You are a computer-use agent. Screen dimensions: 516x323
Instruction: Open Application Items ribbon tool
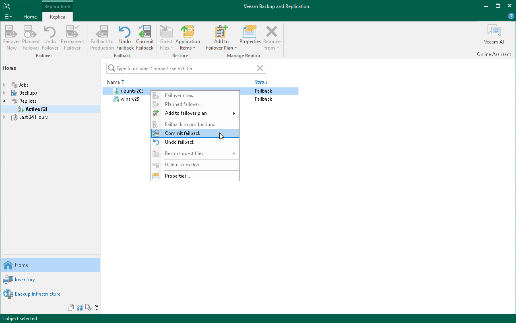pyautogui.click(x=188, y=38)
